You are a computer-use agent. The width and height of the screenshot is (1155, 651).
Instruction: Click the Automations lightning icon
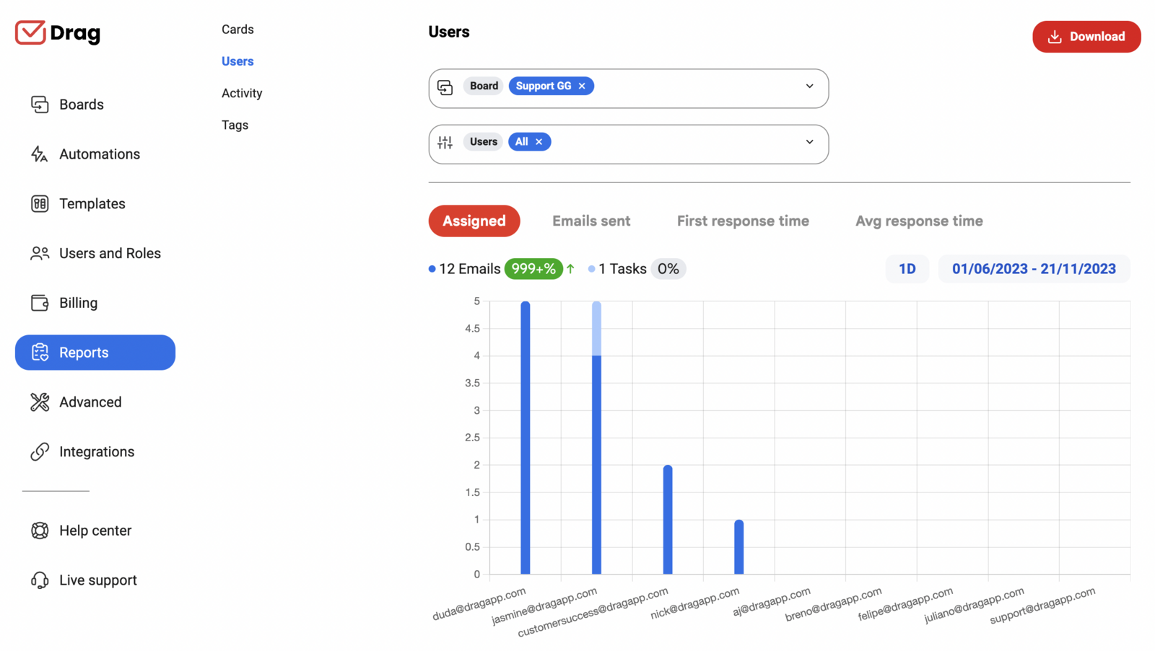pos(40,154)
